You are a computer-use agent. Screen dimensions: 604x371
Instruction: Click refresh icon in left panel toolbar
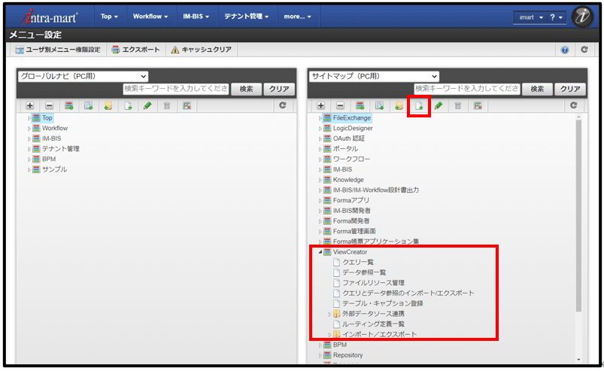click(x=283, y=105)
